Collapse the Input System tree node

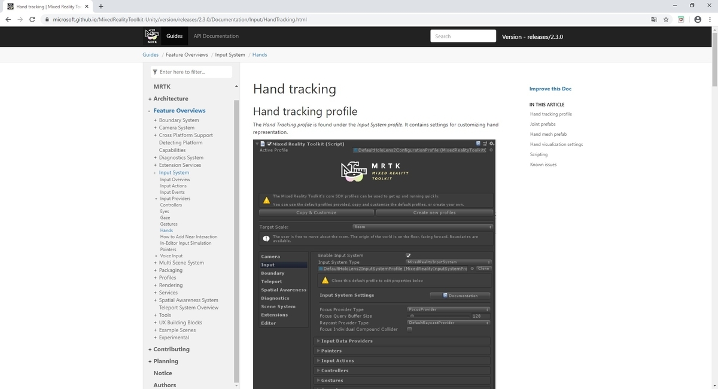(x=155, y=172)
